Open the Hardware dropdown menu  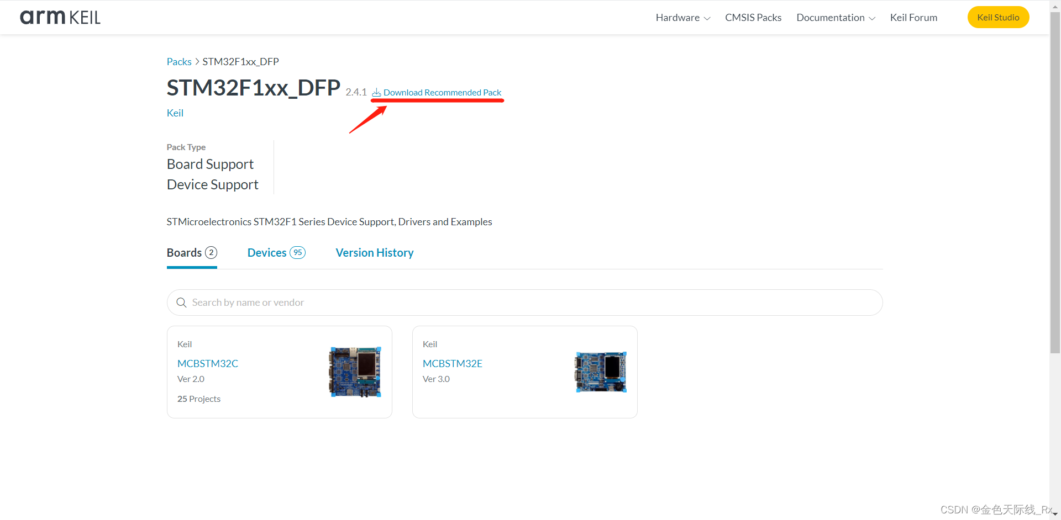point(683,18)
